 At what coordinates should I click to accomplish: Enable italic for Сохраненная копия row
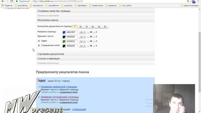(x=94, y=46)
